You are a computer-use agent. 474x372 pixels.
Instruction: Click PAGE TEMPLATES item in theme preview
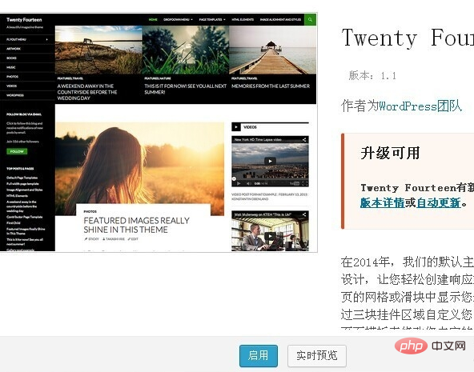click(212, 20)
